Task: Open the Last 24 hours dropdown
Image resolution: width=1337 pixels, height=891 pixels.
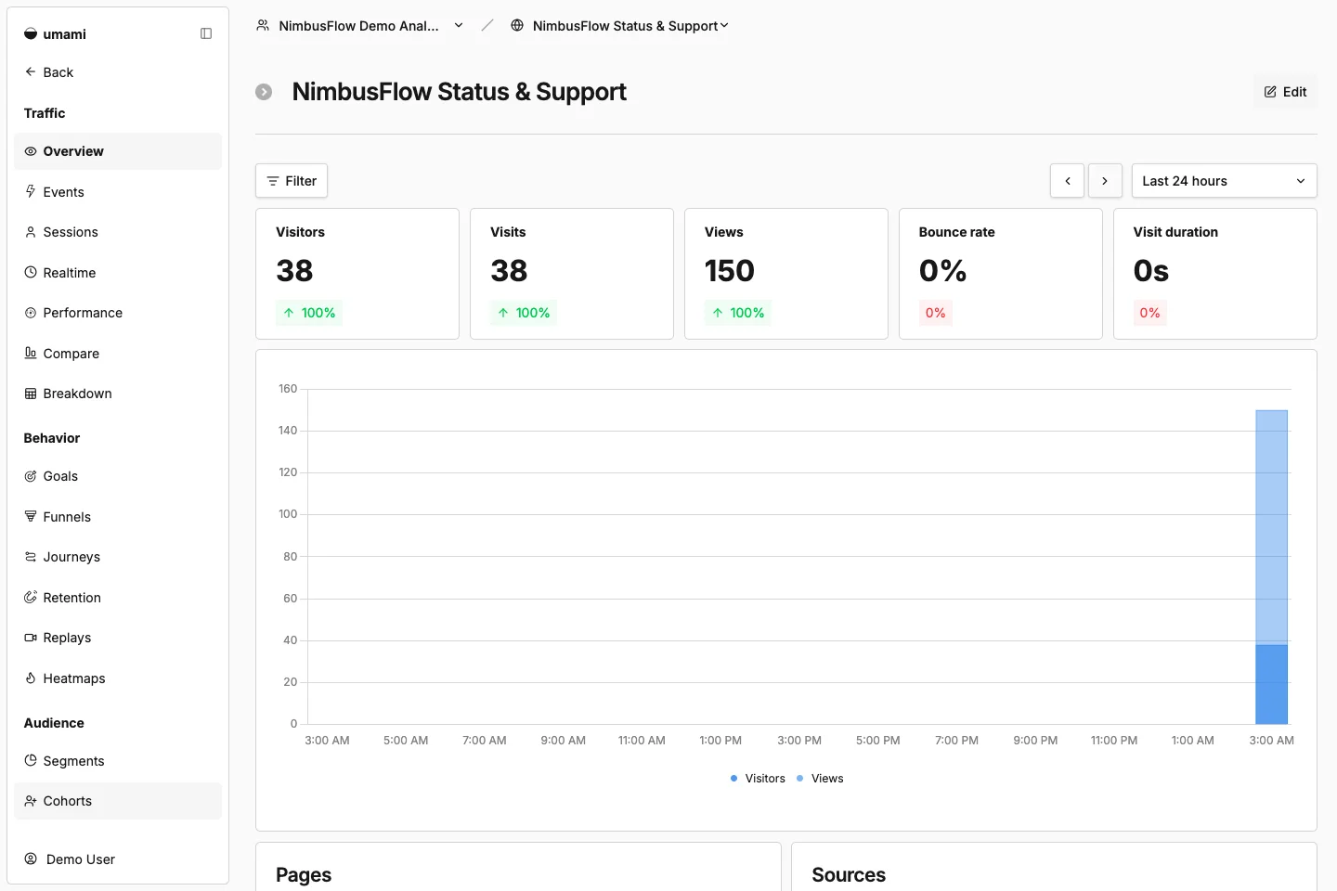Action: [1224, 181]
